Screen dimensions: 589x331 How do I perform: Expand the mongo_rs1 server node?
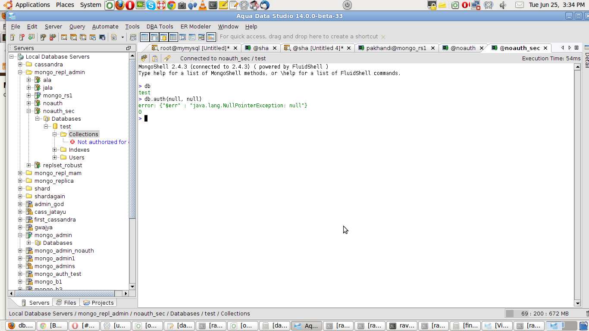29,95
